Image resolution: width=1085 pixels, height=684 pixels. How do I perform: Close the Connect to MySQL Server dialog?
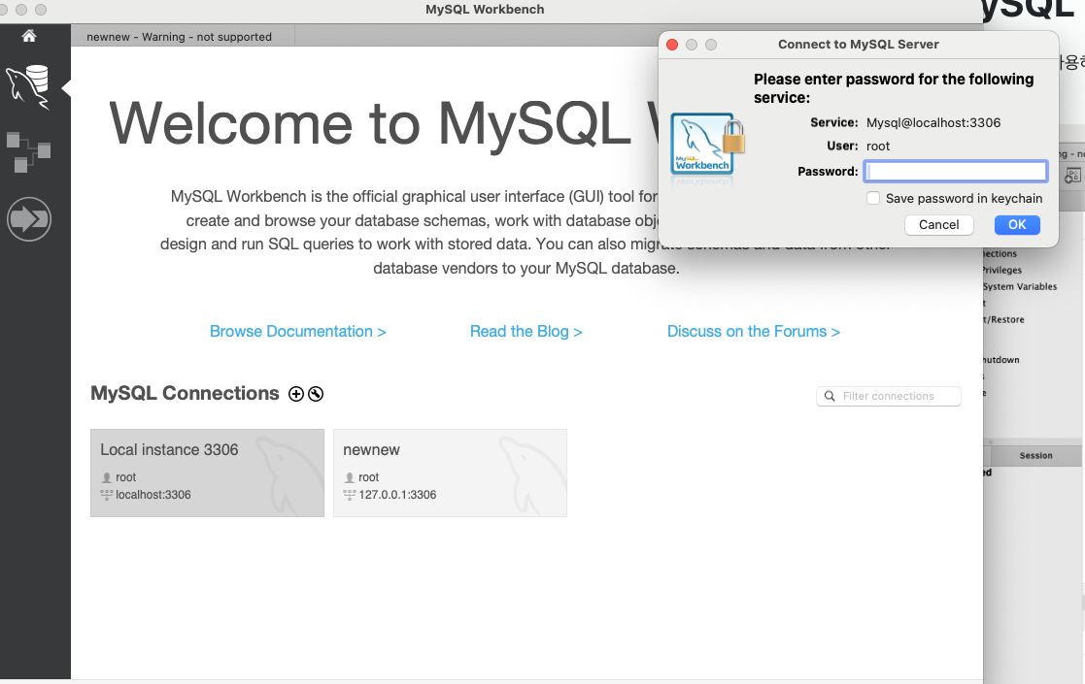coord(672,45)
